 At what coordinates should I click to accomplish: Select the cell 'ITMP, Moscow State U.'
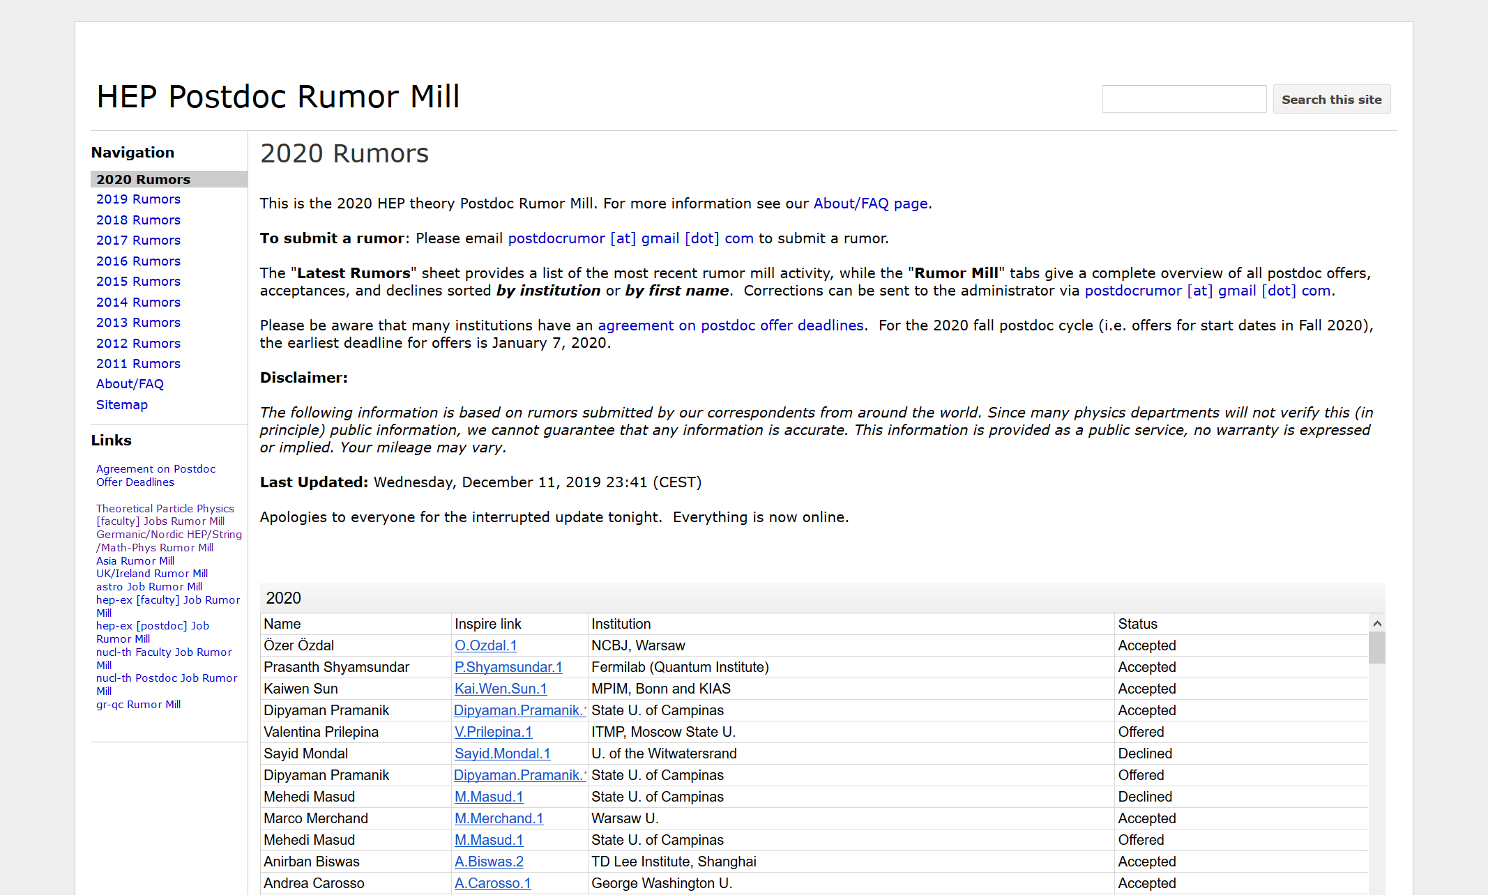(851, 732)
